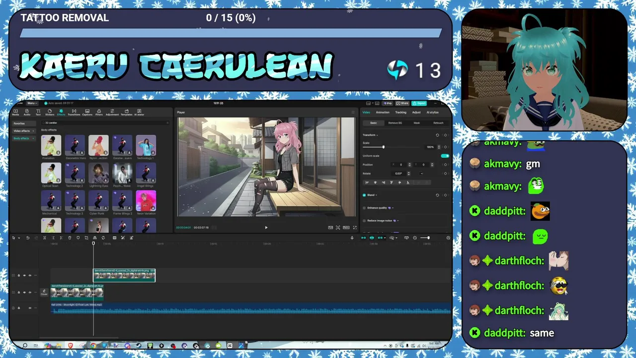
Task: Select the Effects panel icon
Action: pyautogui.click(x=61, y=112)
